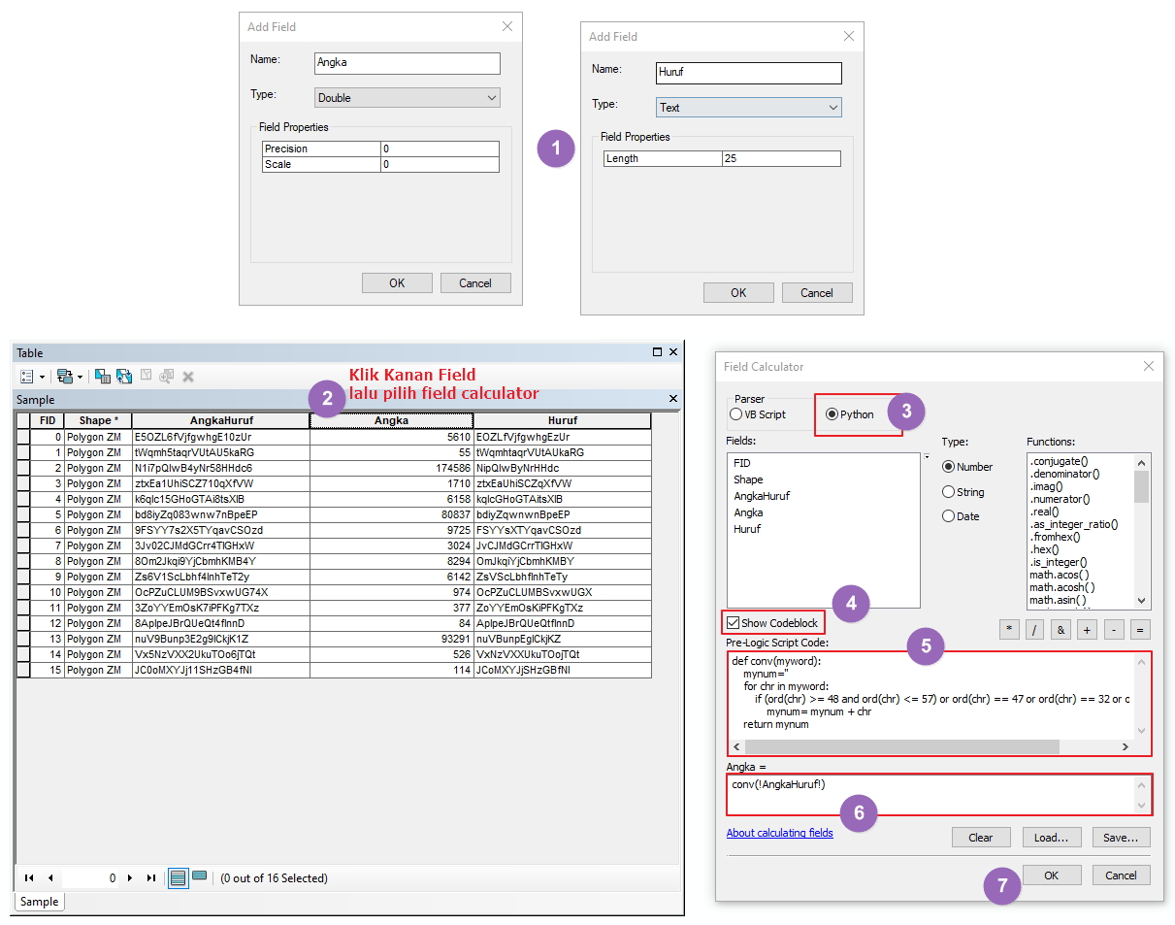This screenshot has height=925, width=1175.
Task: Click OK in Field Calculator
Action: click(x=1051, y=875)
